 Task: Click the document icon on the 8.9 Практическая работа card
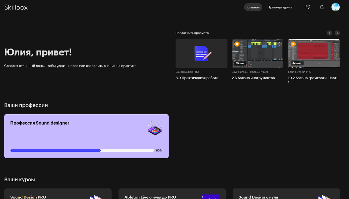tap(201, 53)
